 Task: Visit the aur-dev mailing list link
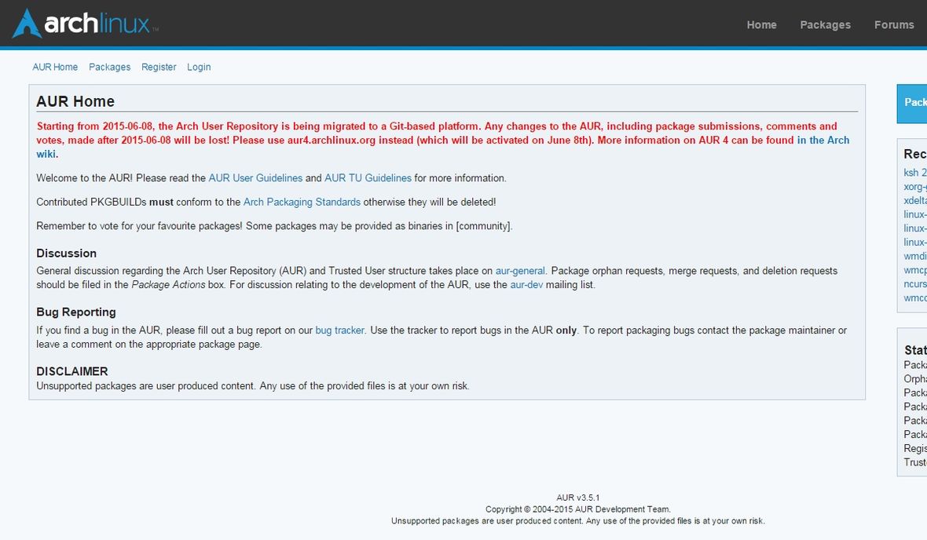tap(526, 285)
